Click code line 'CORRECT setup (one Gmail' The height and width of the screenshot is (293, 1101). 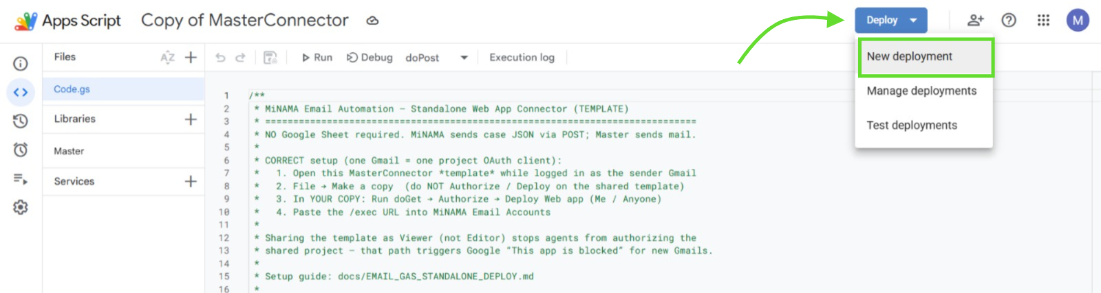click(x=407, y=161)
